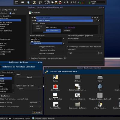Toggle Utiliser le hinting option
The width and height of the screenshot is (120, 120).
6,103
